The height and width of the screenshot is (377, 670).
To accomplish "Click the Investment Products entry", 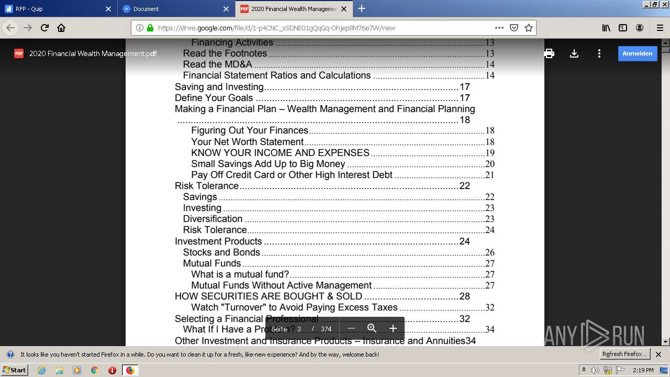I will (322, 241).
